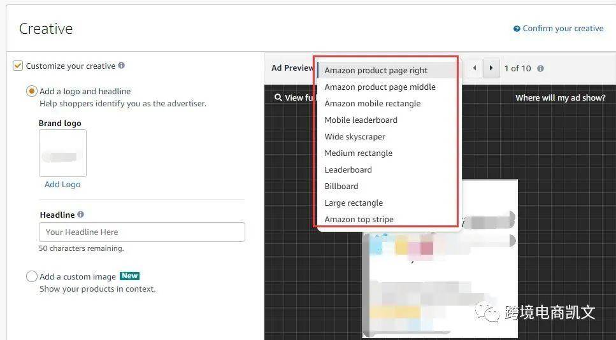Image resolution: width=616 pixels, height=340 pixels.
Task: Select Add a custom image option
Action: pyautogui.click(x=31, y=276)
